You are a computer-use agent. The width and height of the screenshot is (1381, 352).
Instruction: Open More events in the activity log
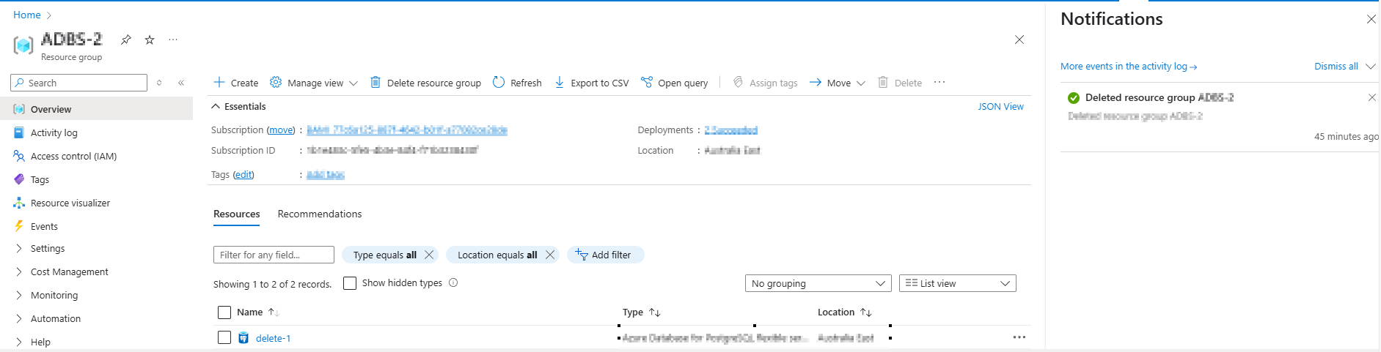[1129, 66]
